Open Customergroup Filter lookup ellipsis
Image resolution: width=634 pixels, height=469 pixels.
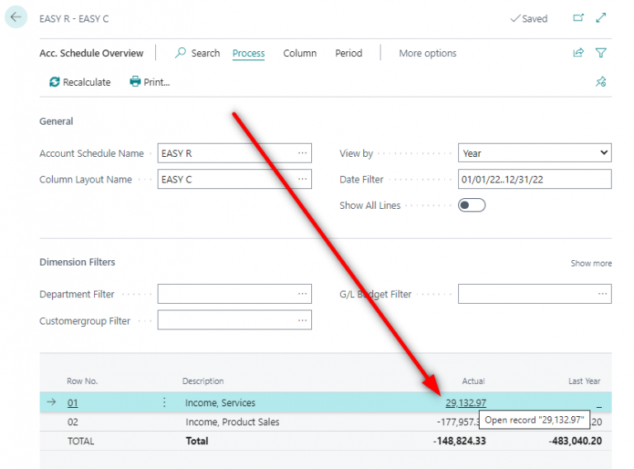(x=302, y=320)
